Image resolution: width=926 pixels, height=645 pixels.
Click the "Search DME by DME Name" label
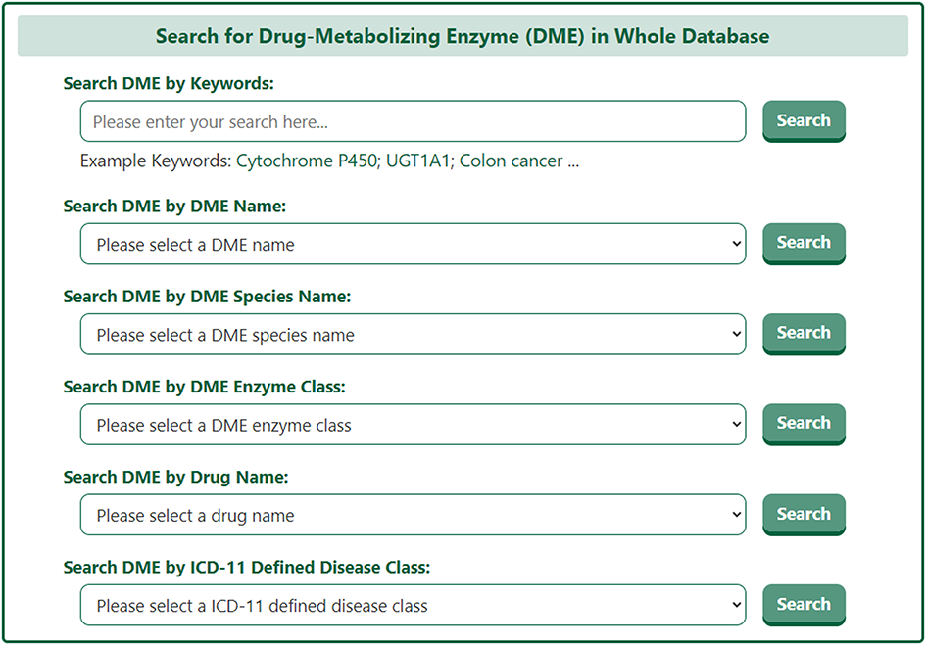click(x=174, y=207)
